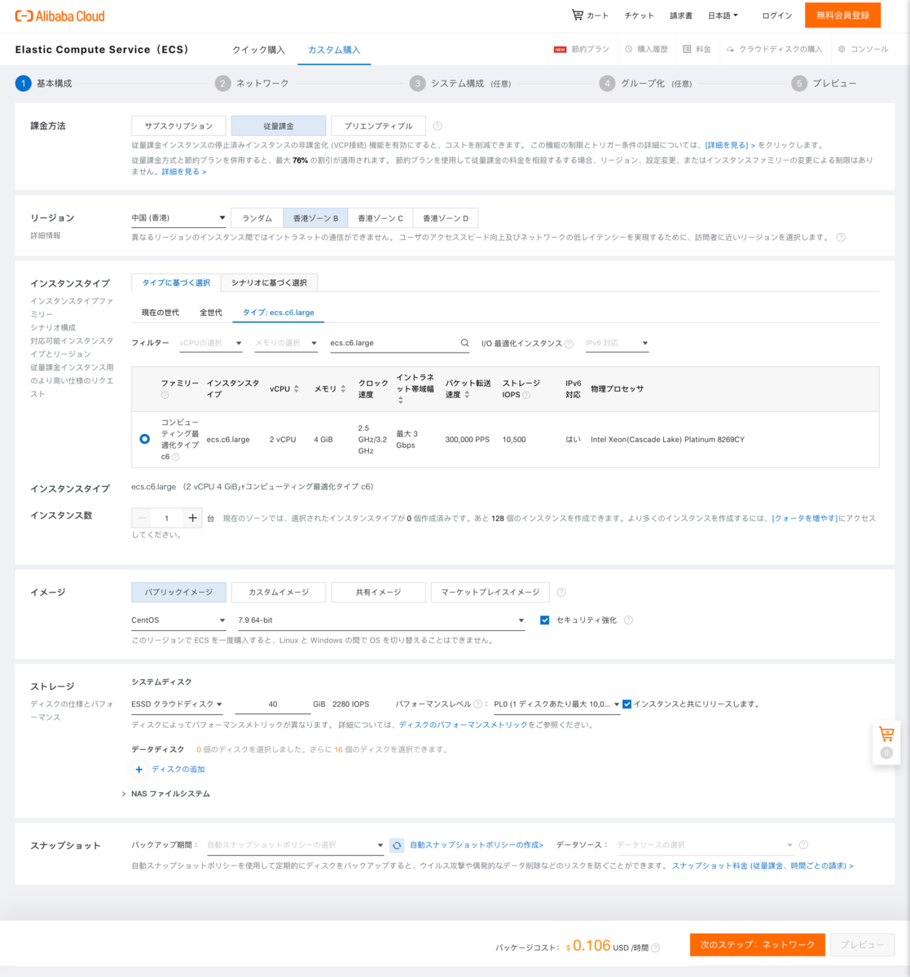Click the shopping cart icon in header
The image size is (910, 977).
tap(578, 15)
